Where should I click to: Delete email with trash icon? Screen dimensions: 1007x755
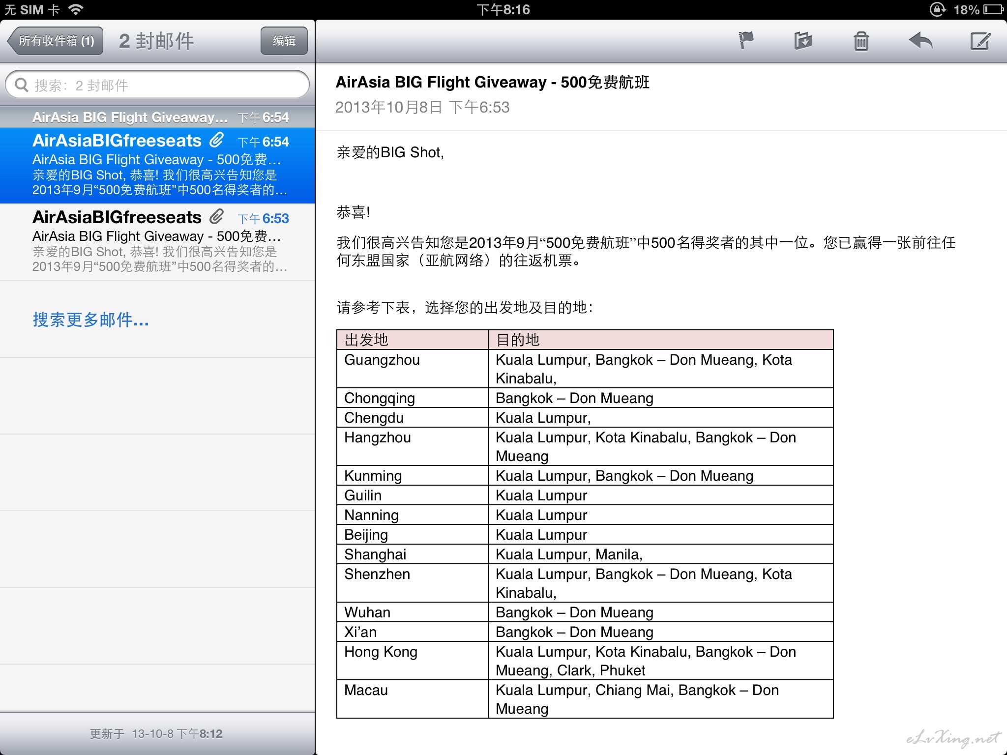861,41
